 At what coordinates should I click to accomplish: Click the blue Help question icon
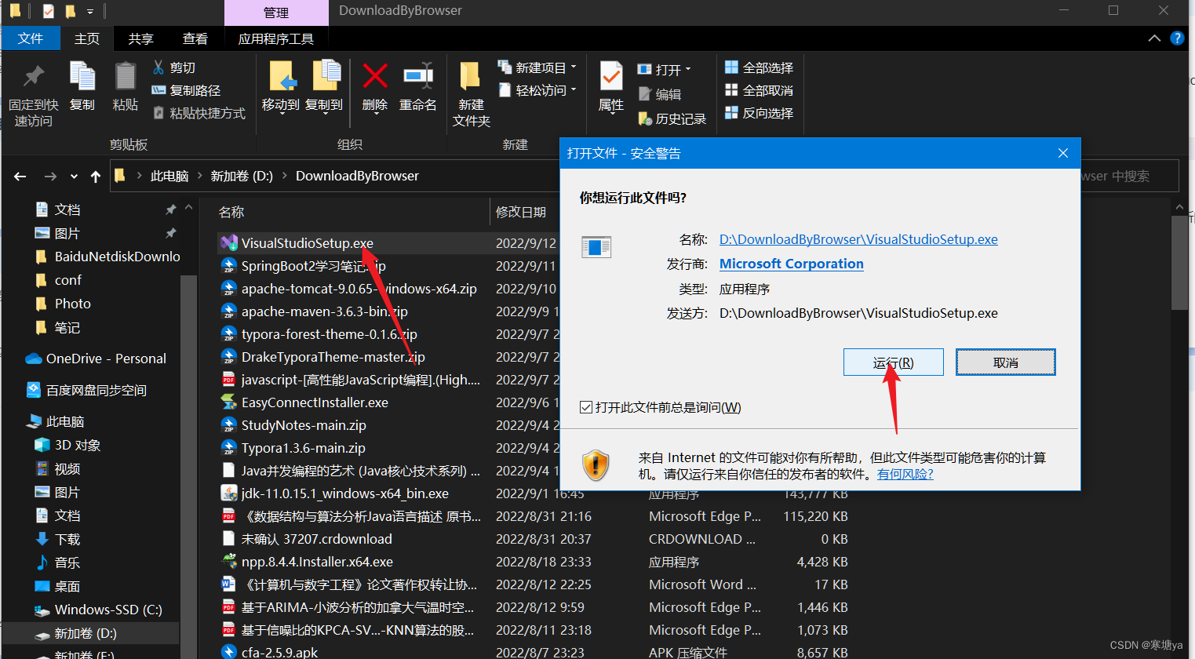click(1177, 38)
